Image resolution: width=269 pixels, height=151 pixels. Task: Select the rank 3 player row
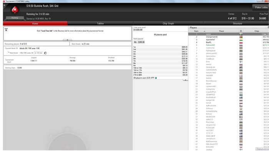(x=229, y=40)
